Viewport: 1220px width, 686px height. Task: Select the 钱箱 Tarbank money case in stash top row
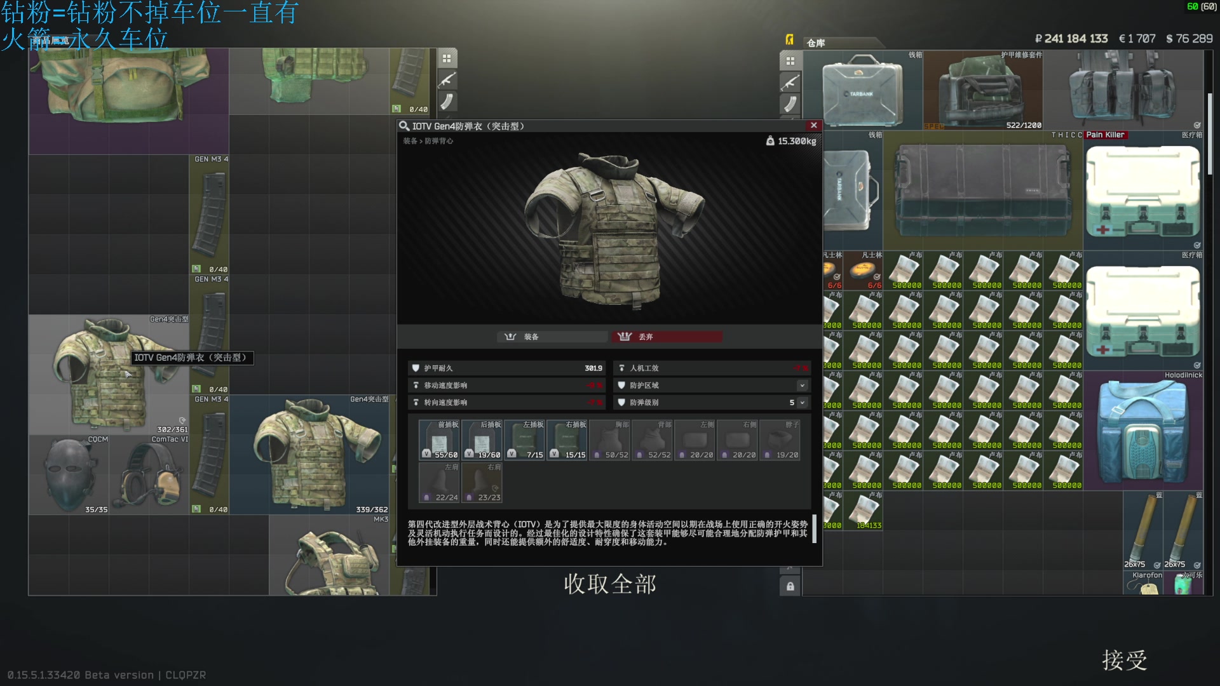tap(863, 90)
